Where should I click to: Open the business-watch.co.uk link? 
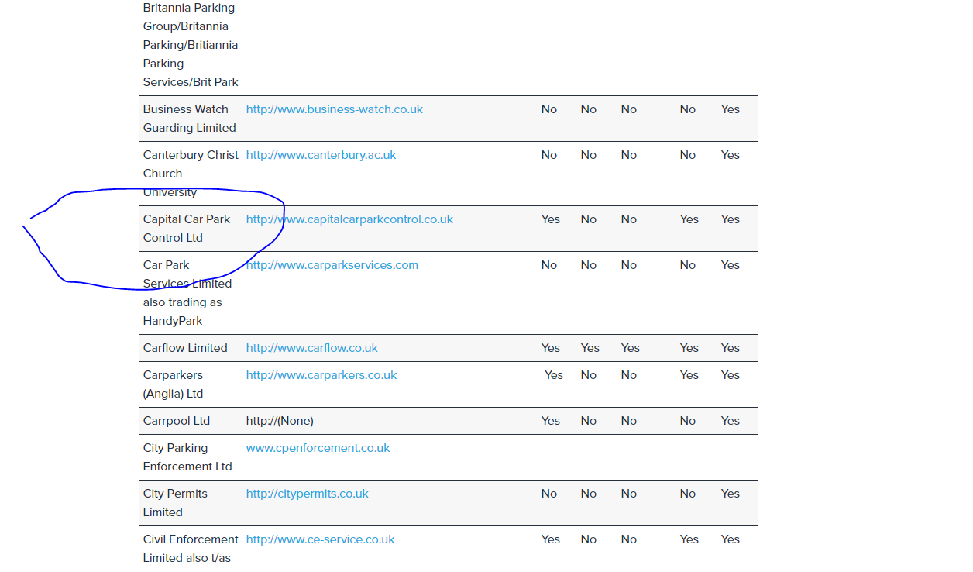[x=335, y=109]
